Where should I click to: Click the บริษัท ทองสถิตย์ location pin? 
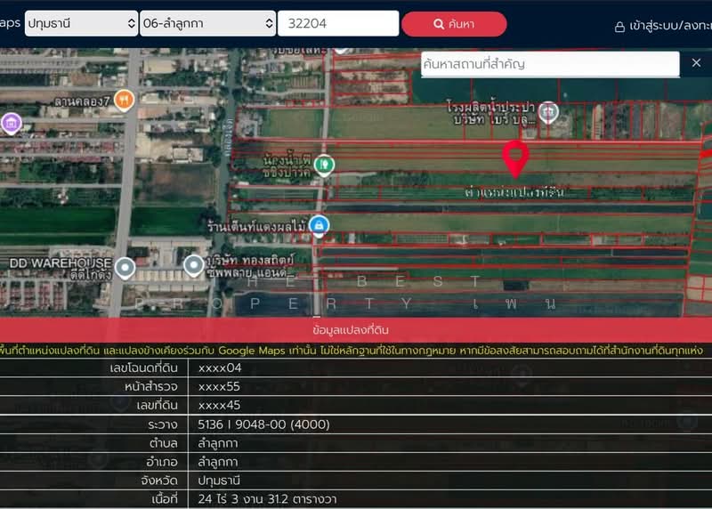point(193,264)
